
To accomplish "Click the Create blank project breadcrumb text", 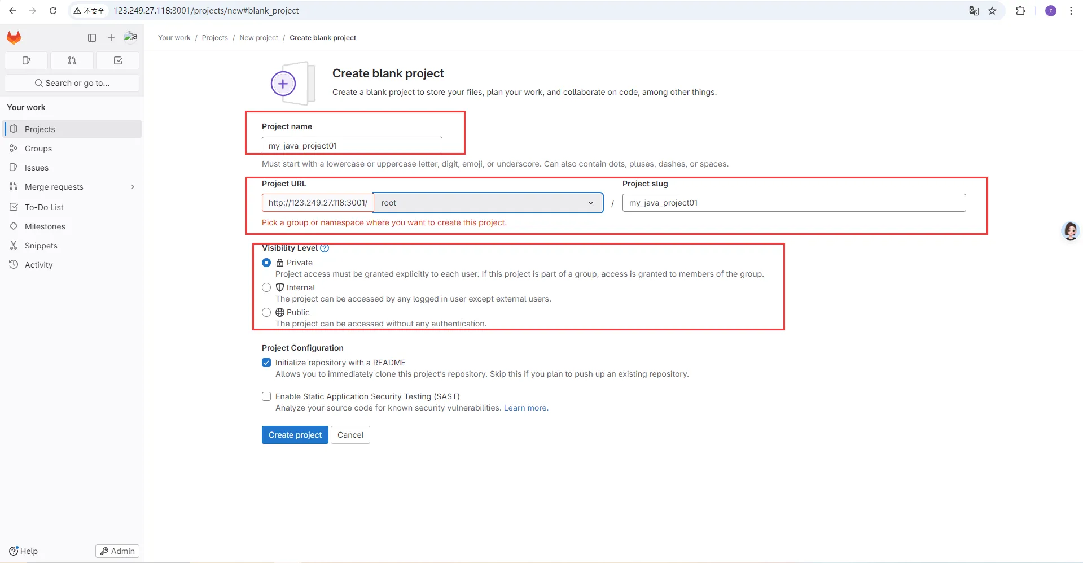I will click(323, 38).
